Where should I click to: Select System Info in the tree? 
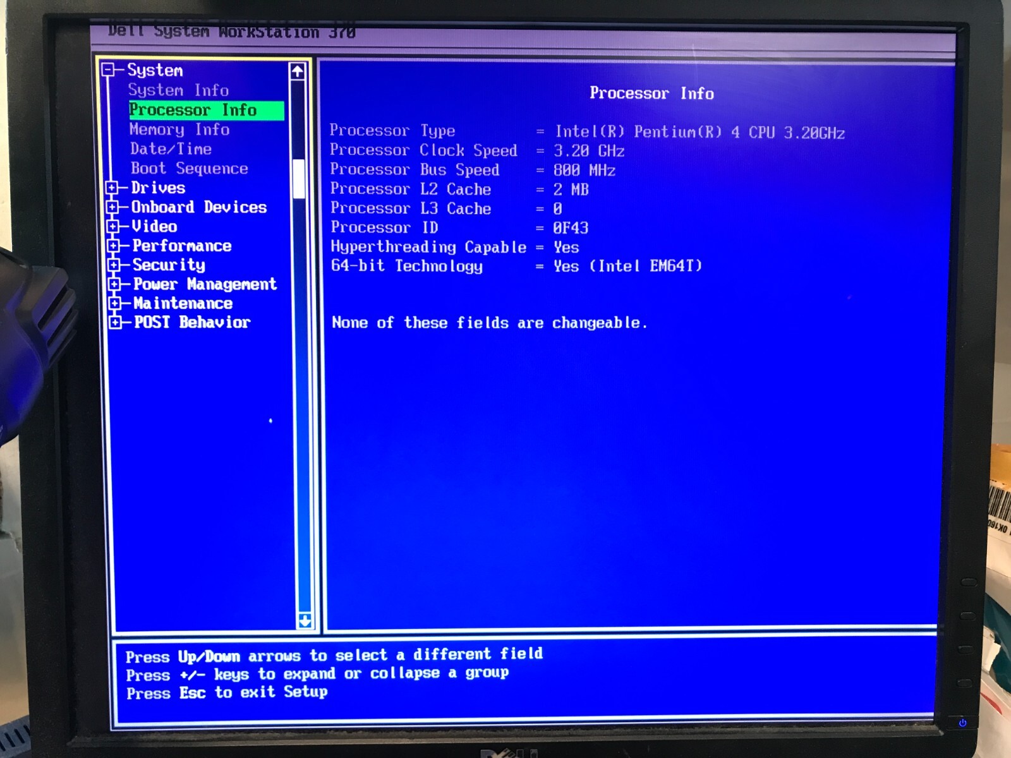tap(178, 90)
